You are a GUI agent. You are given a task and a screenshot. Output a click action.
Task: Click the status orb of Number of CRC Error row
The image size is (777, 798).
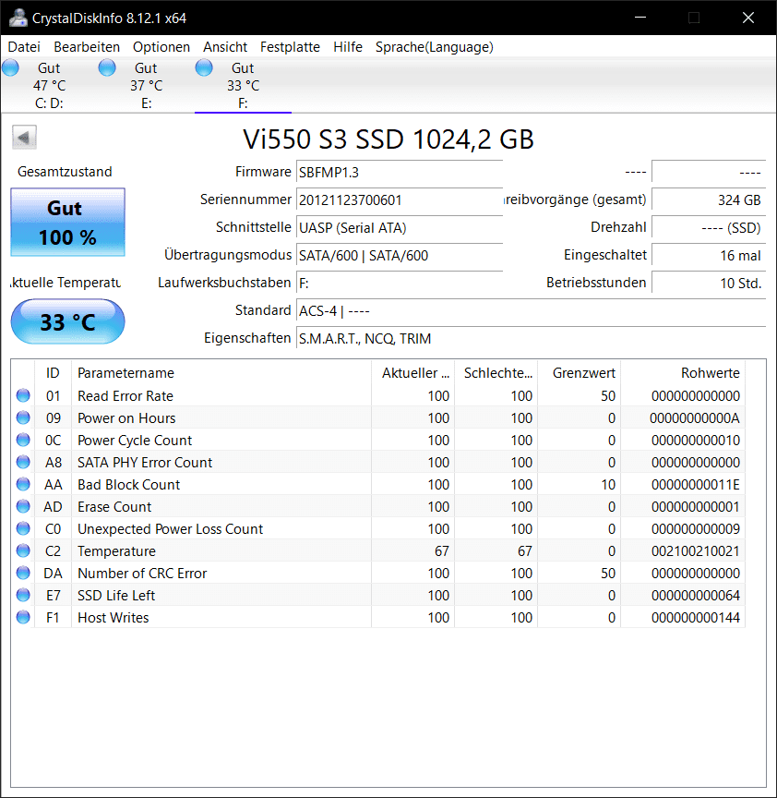[23, 573]
